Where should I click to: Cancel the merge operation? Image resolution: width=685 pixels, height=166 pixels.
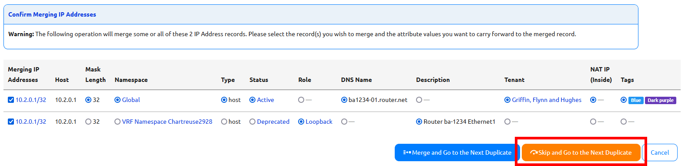(x=660, y=152)
